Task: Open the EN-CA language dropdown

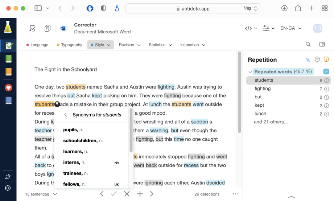Action: coord(291,28)
